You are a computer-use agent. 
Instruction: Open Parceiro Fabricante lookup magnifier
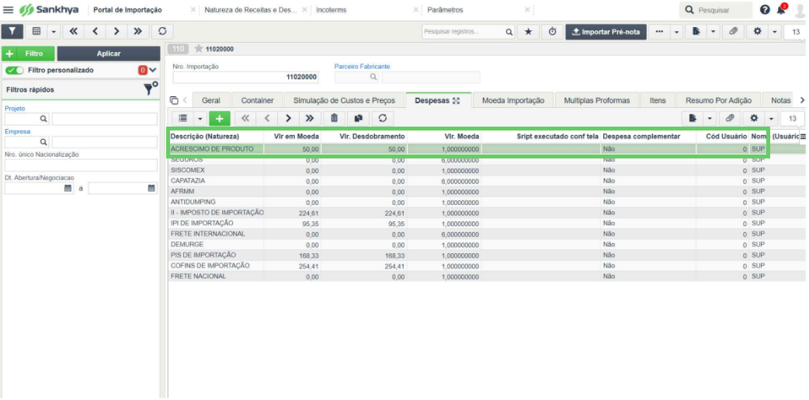point(373,78)
